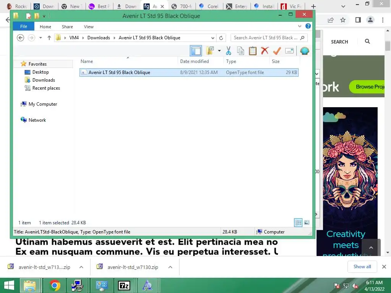This screenshot has width=391, height=293.
Task: Click VM4 in the address breadcrumb
Action: [74, 38]
